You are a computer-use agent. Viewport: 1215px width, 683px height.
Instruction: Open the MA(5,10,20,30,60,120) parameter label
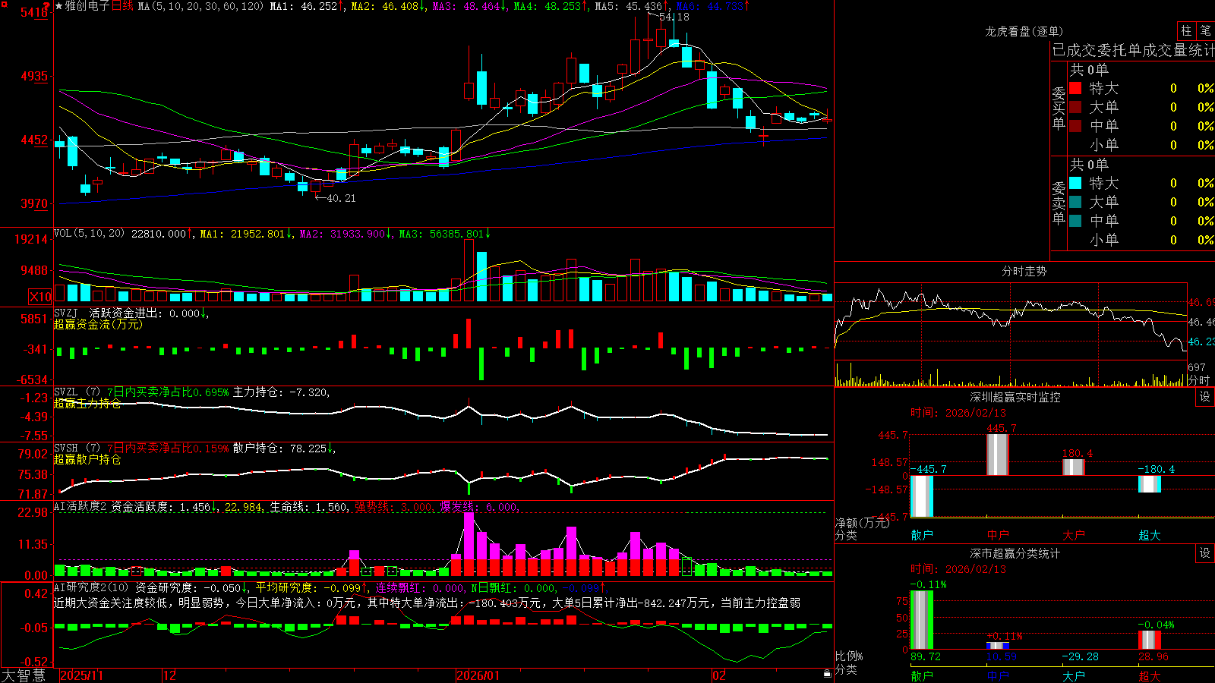point(201,6)
